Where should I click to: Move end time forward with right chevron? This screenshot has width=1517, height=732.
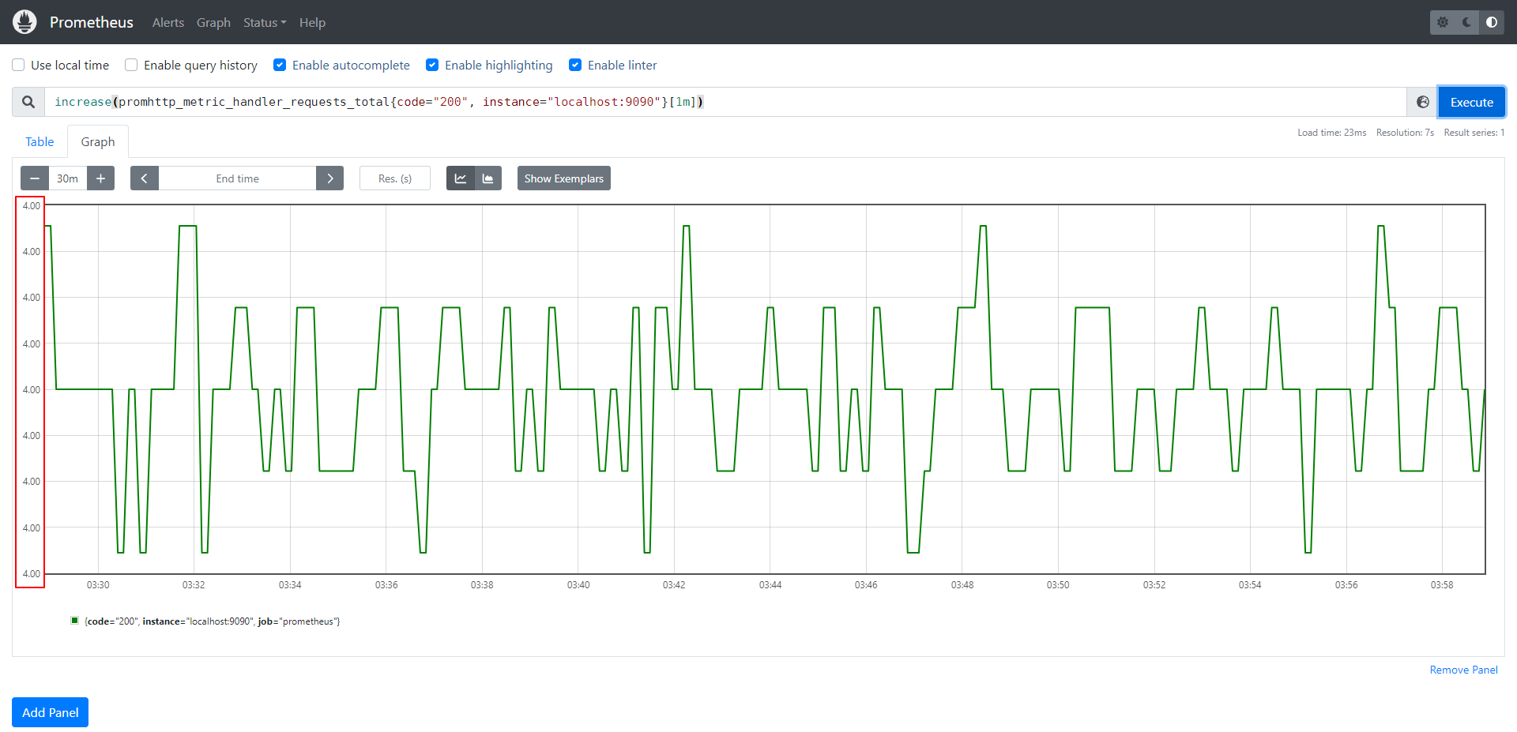click(x=329, y=178)
